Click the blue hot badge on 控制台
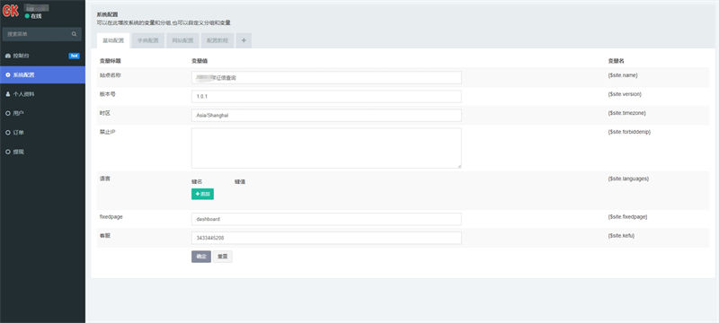Screen dimensions: 719x323 [x=75, y=56]
